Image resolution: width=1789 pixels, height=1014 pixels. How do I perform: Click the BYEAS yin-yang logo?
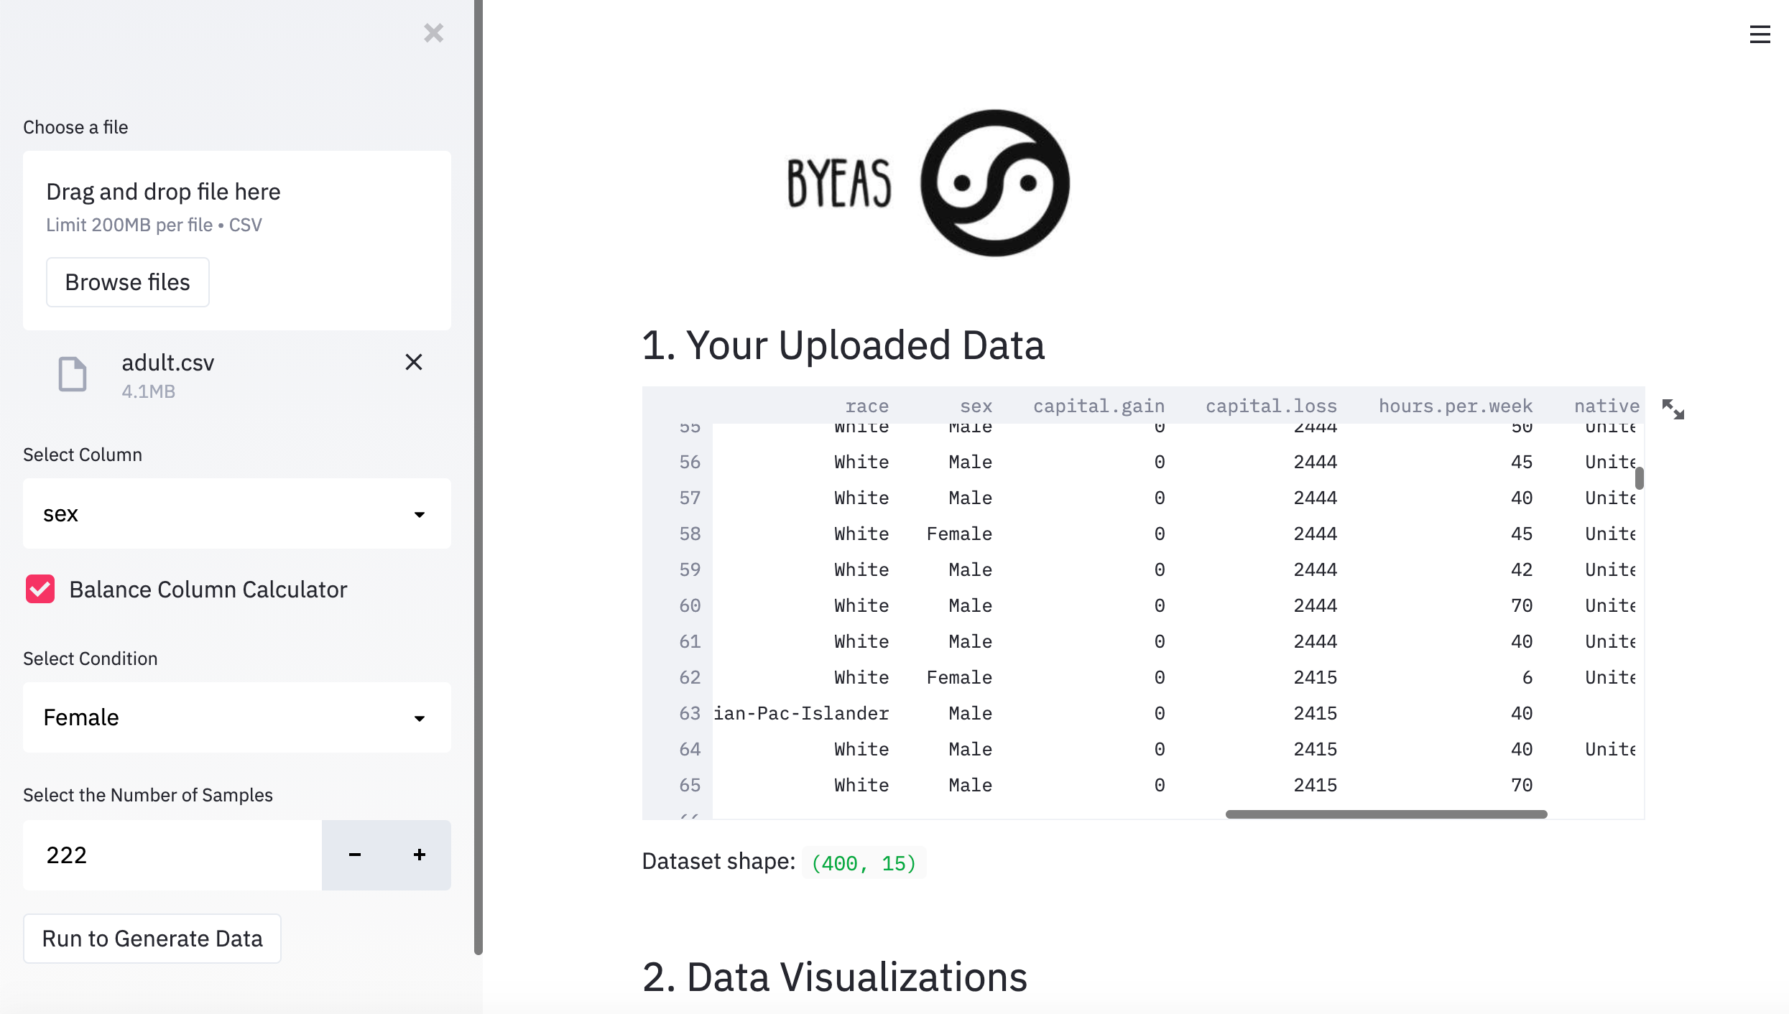[x=994, y=183]
